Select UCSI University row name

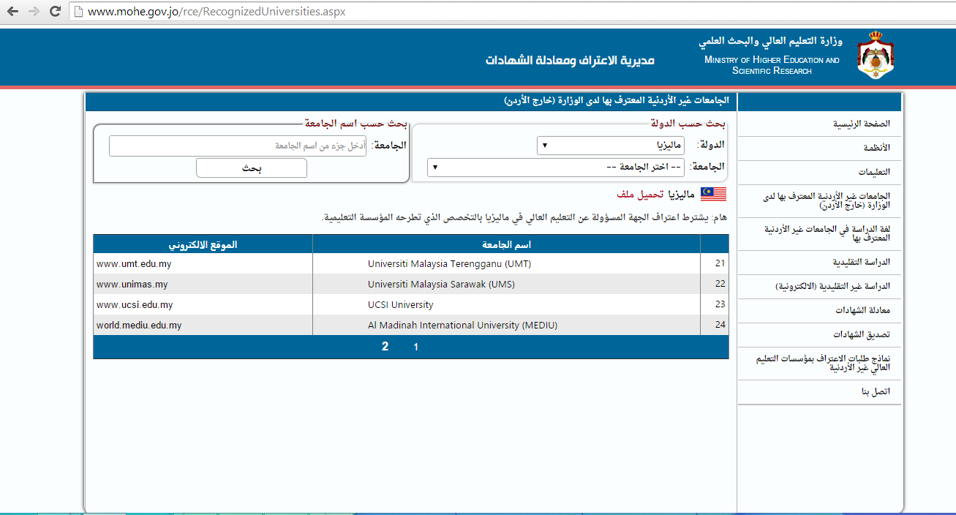coord(401,305)
